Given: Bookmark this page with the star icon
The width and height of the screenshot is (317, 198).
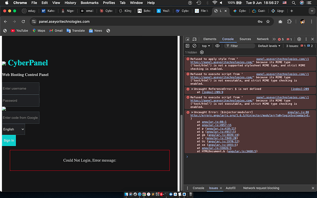Looking at the screenshot, I should coord(268,22).
